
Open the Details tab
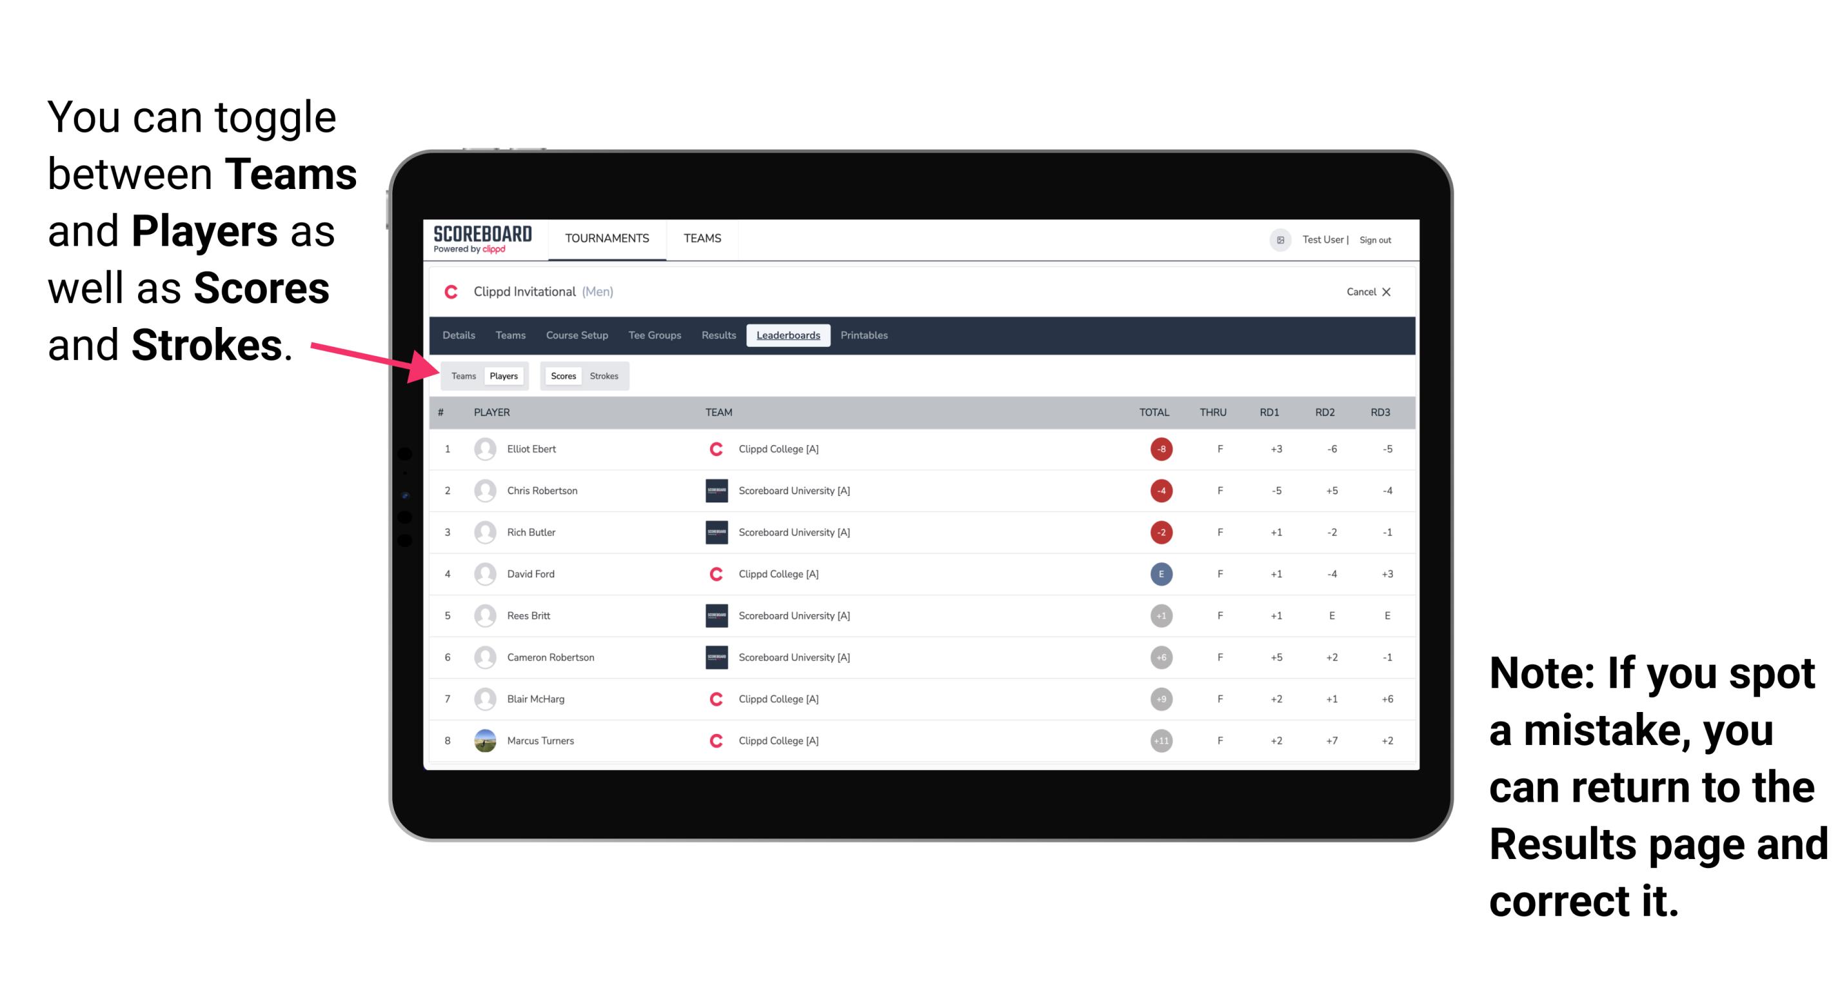(460, 335)
